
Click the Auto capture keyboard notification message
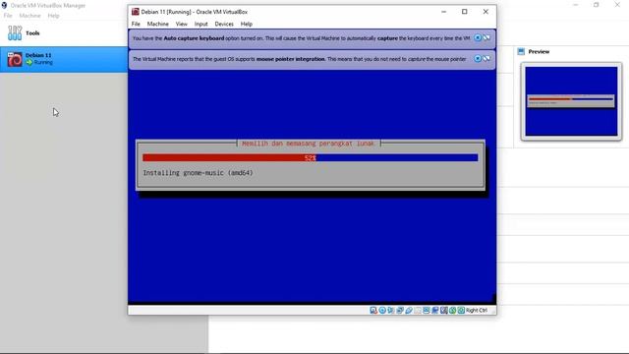(x=301, y=38)
